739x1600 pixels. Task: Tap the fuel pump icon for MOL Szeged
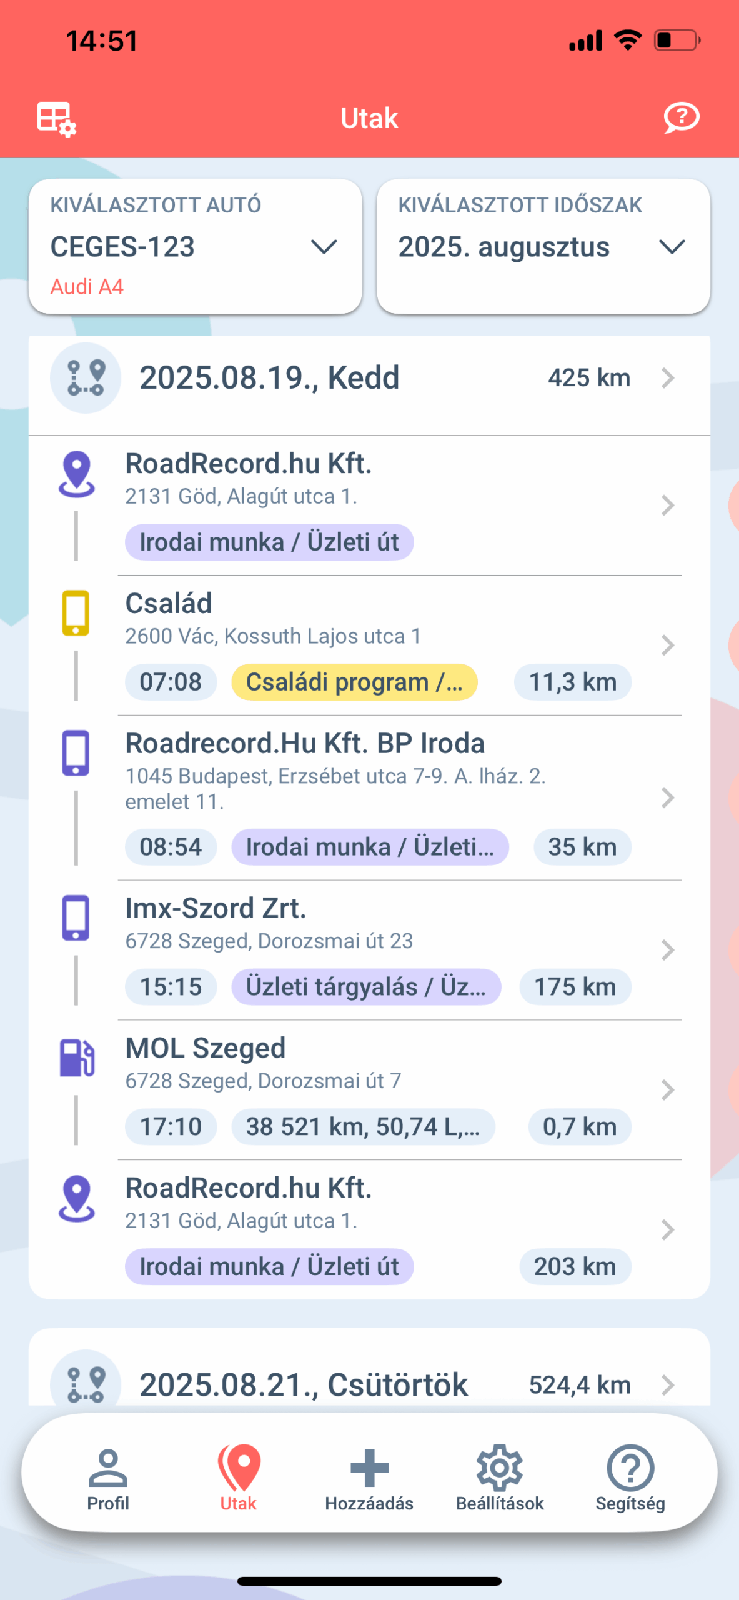point(77,1057)
